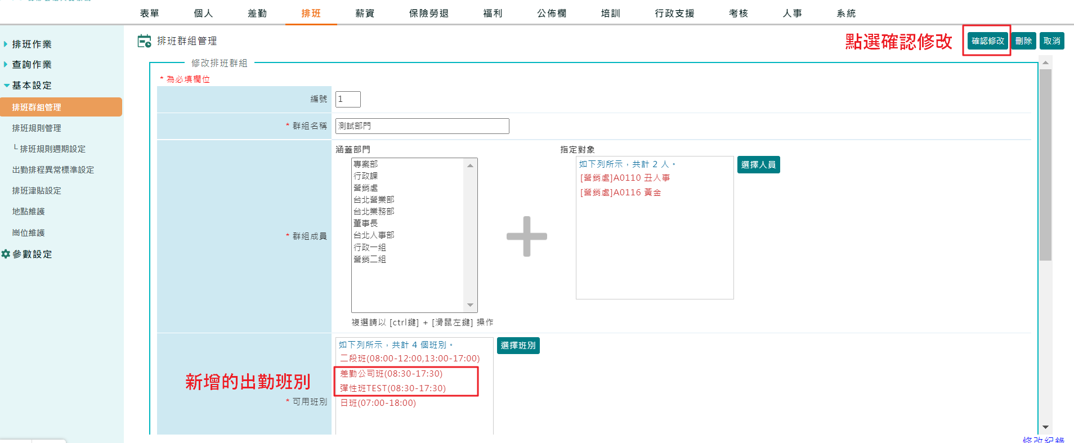Click the 排班群組管理 calendar icon
The image size is (1074, 443).
pyautogui.click(x=145, y=41)
